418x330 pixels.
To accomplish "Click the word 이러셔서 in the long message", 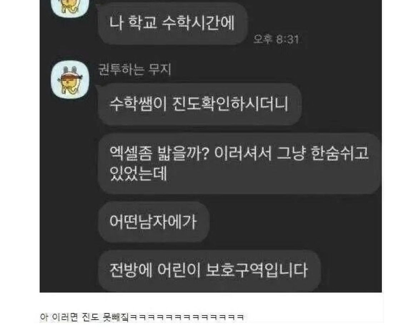I will click(x=243, y=153).
